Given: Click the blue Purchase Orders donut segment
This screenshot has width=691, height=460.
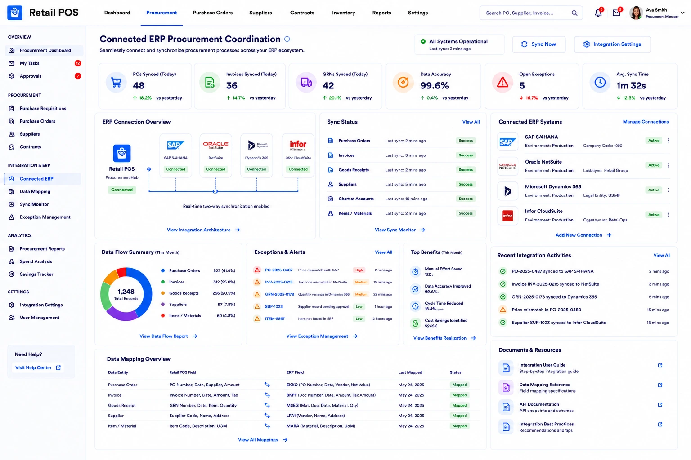Looking at the screenshot, I should tap(146, 290).
